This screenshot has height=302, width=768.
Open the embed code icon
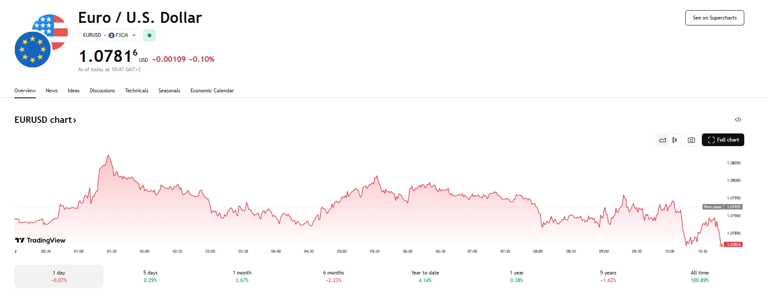tap(738, 119)
